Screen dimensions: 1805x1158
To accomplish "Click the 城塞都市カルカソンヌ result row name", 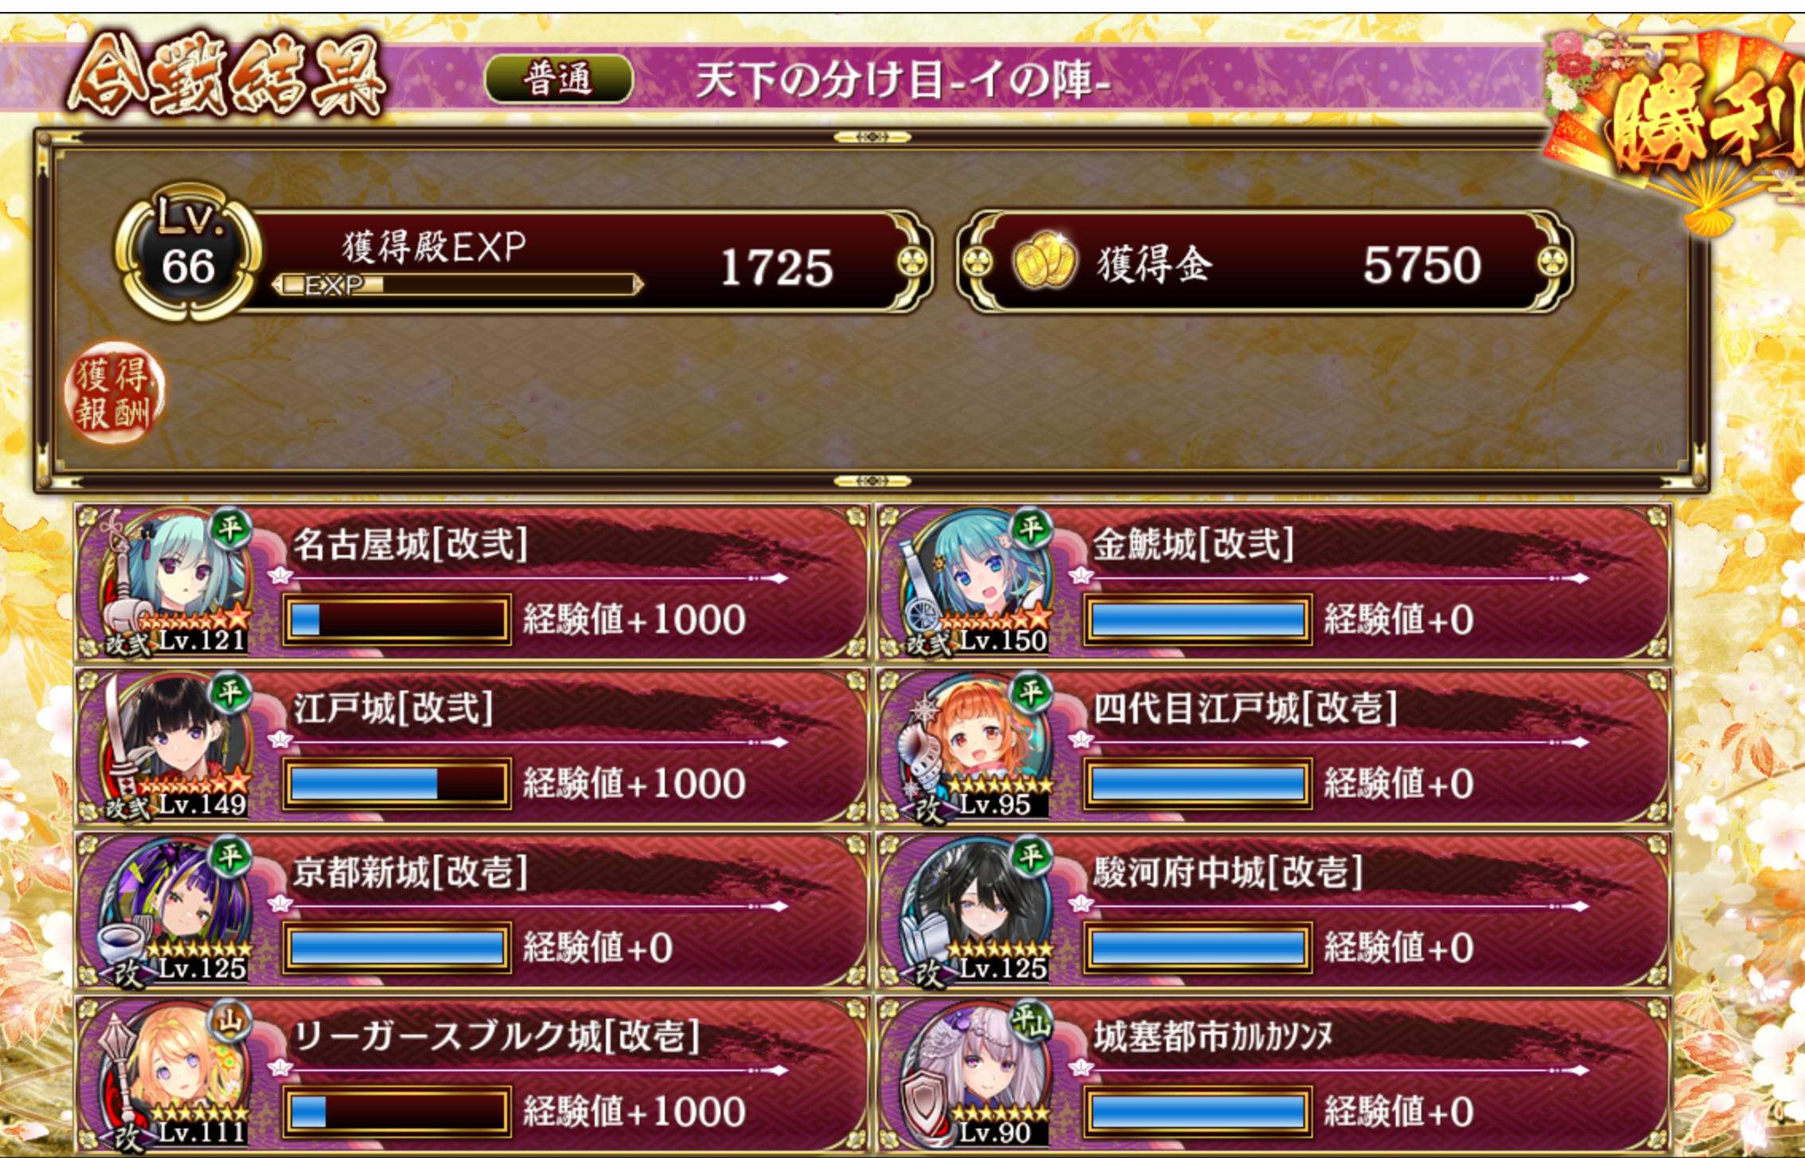I will coord(1213,1036).
